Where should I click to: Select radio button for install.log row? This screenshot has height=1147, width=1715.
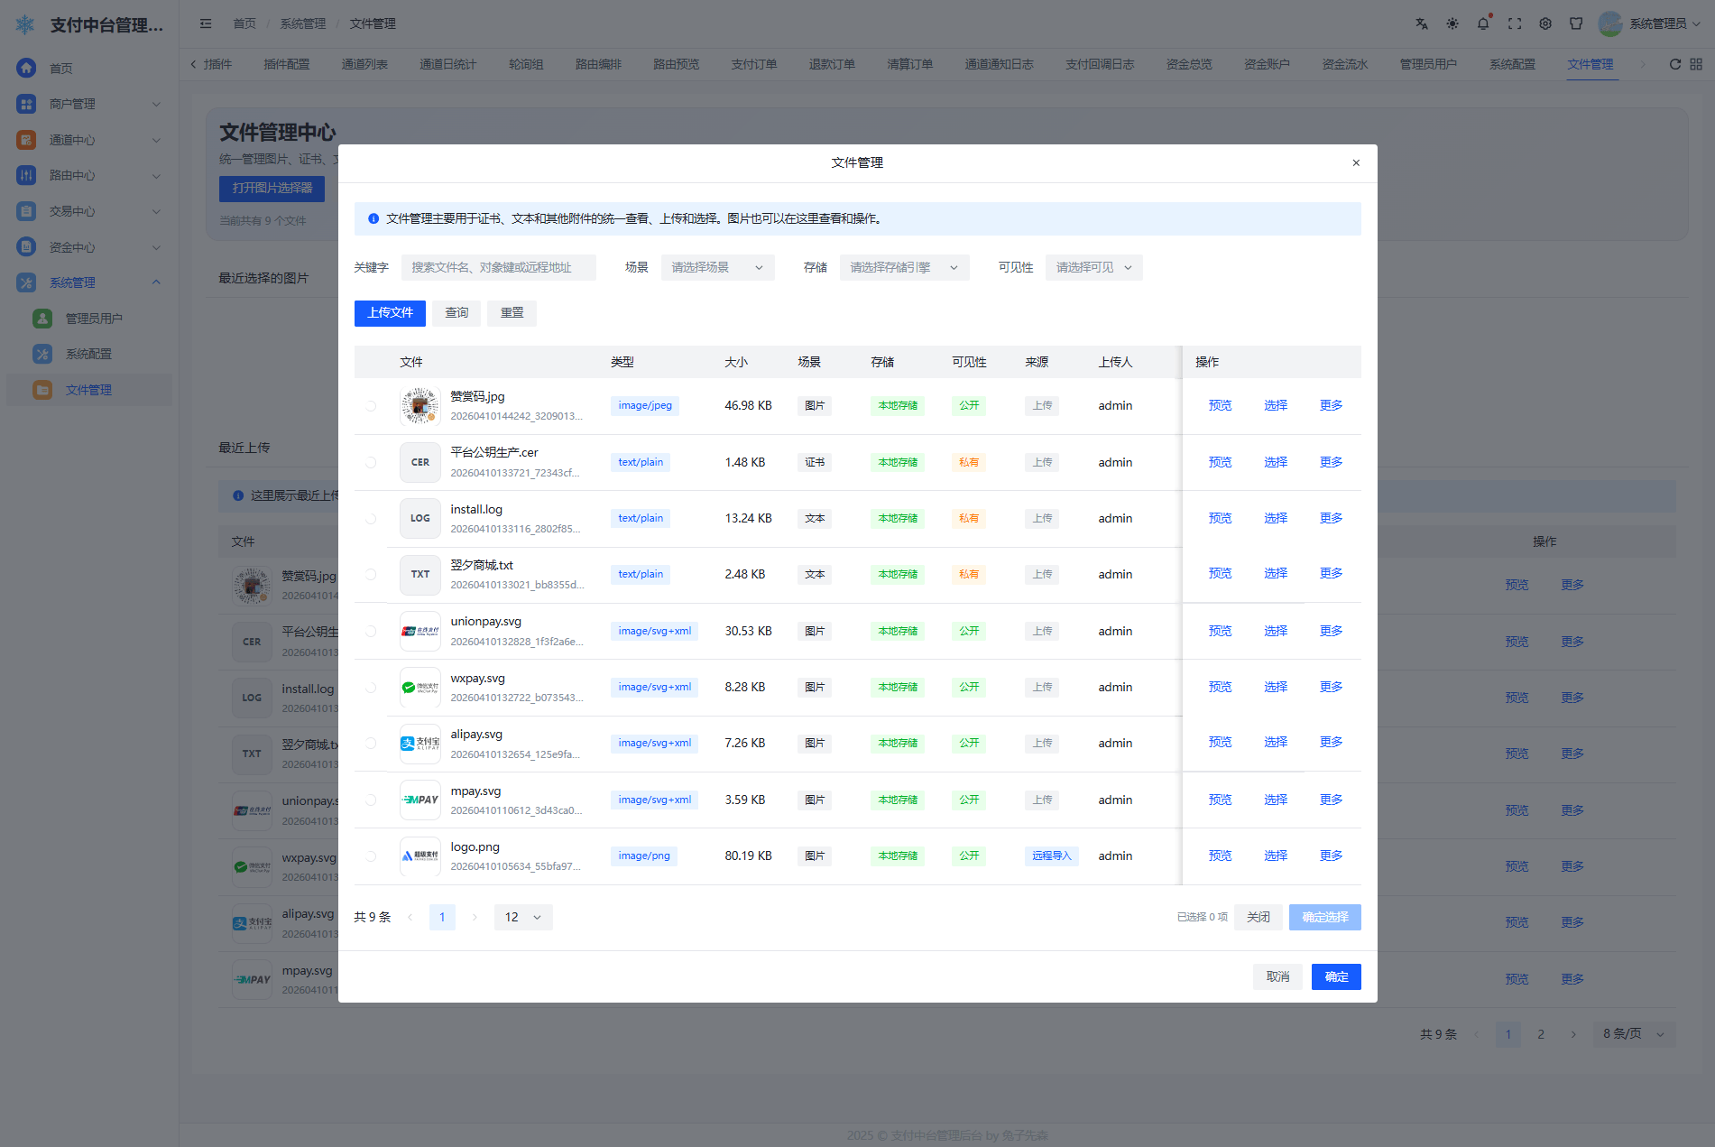point(371,519)
